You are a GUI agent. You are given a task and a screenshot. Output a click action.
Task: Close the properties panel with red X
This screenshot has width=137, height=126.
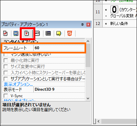pyautogui.click(x=88, y=25)
